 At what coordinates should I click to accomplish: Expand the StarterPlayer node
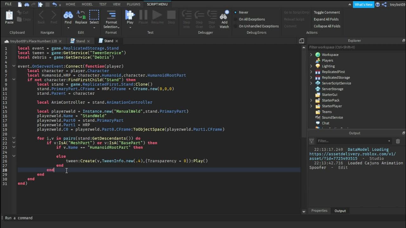pyautogui.click(x=311, y=106)
